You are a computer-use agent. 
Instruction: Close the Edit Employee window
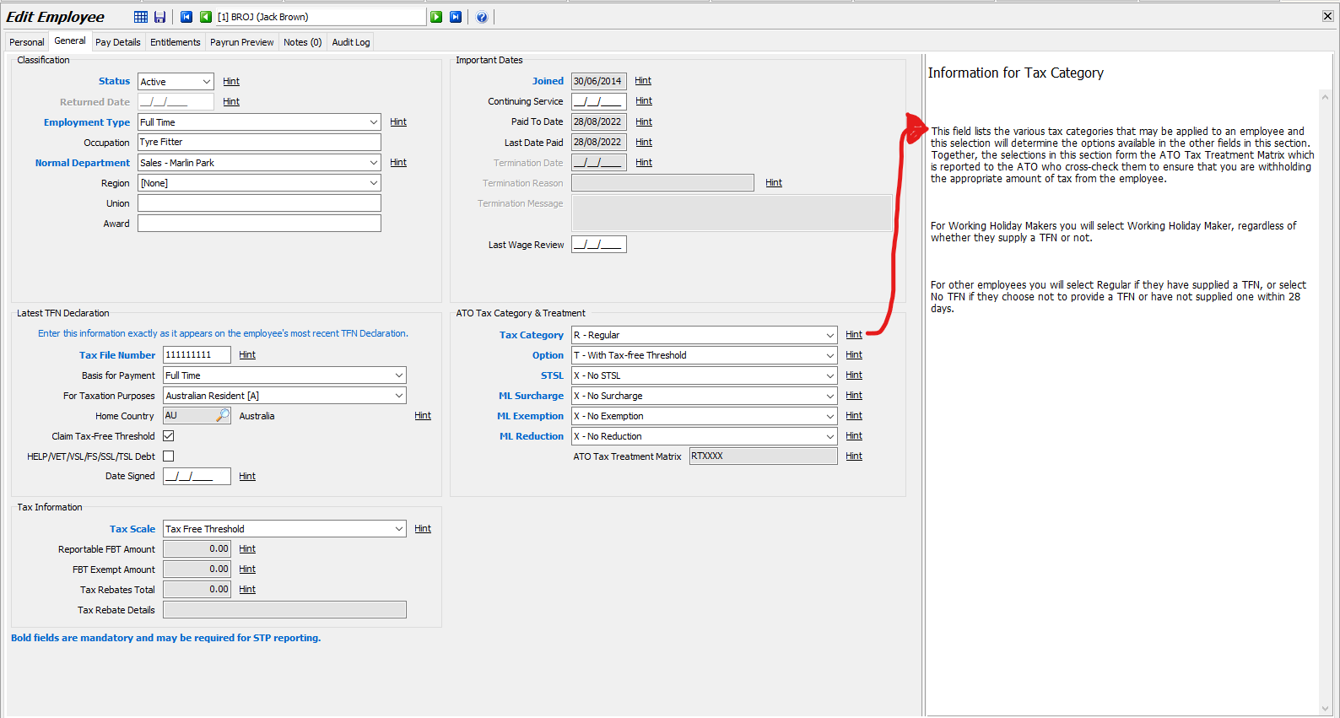click(x=1327, y=16)
